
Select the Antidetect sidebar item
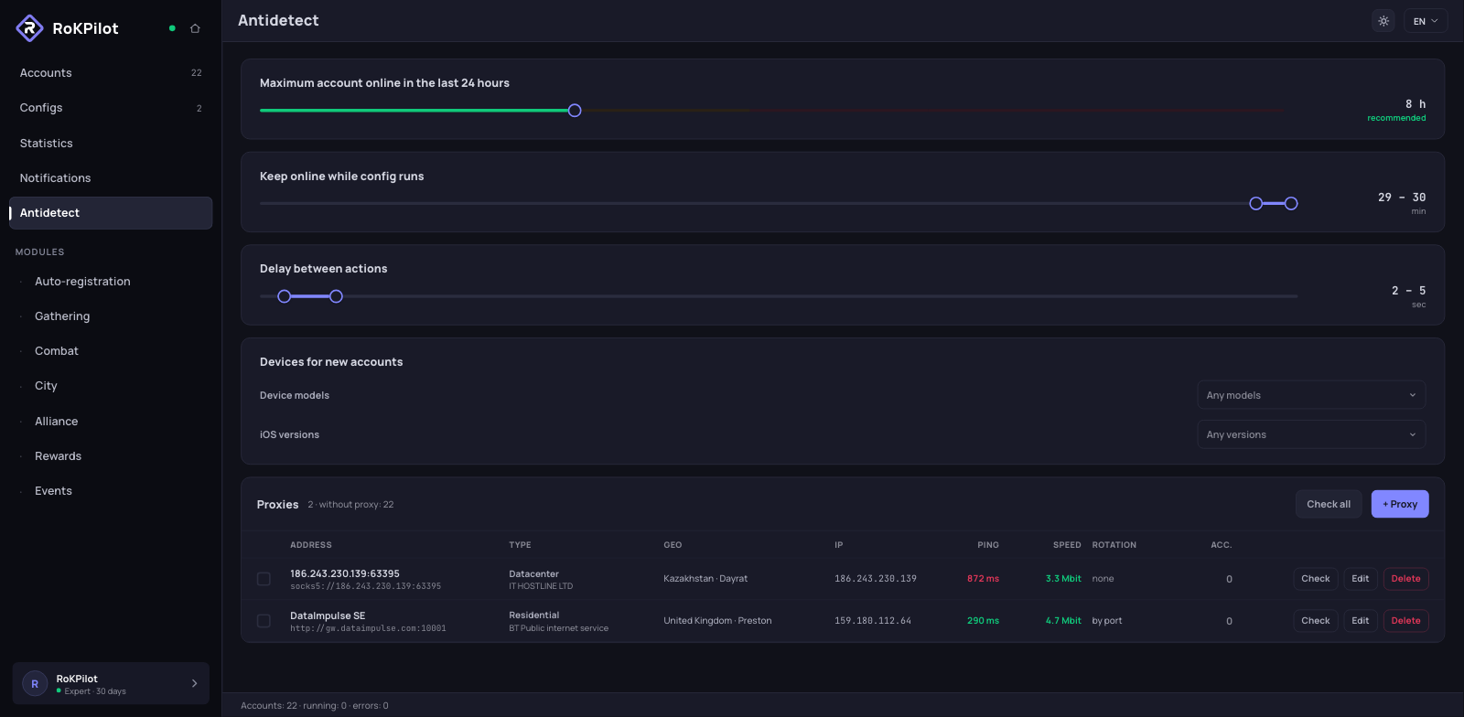[x=111, y=213]
